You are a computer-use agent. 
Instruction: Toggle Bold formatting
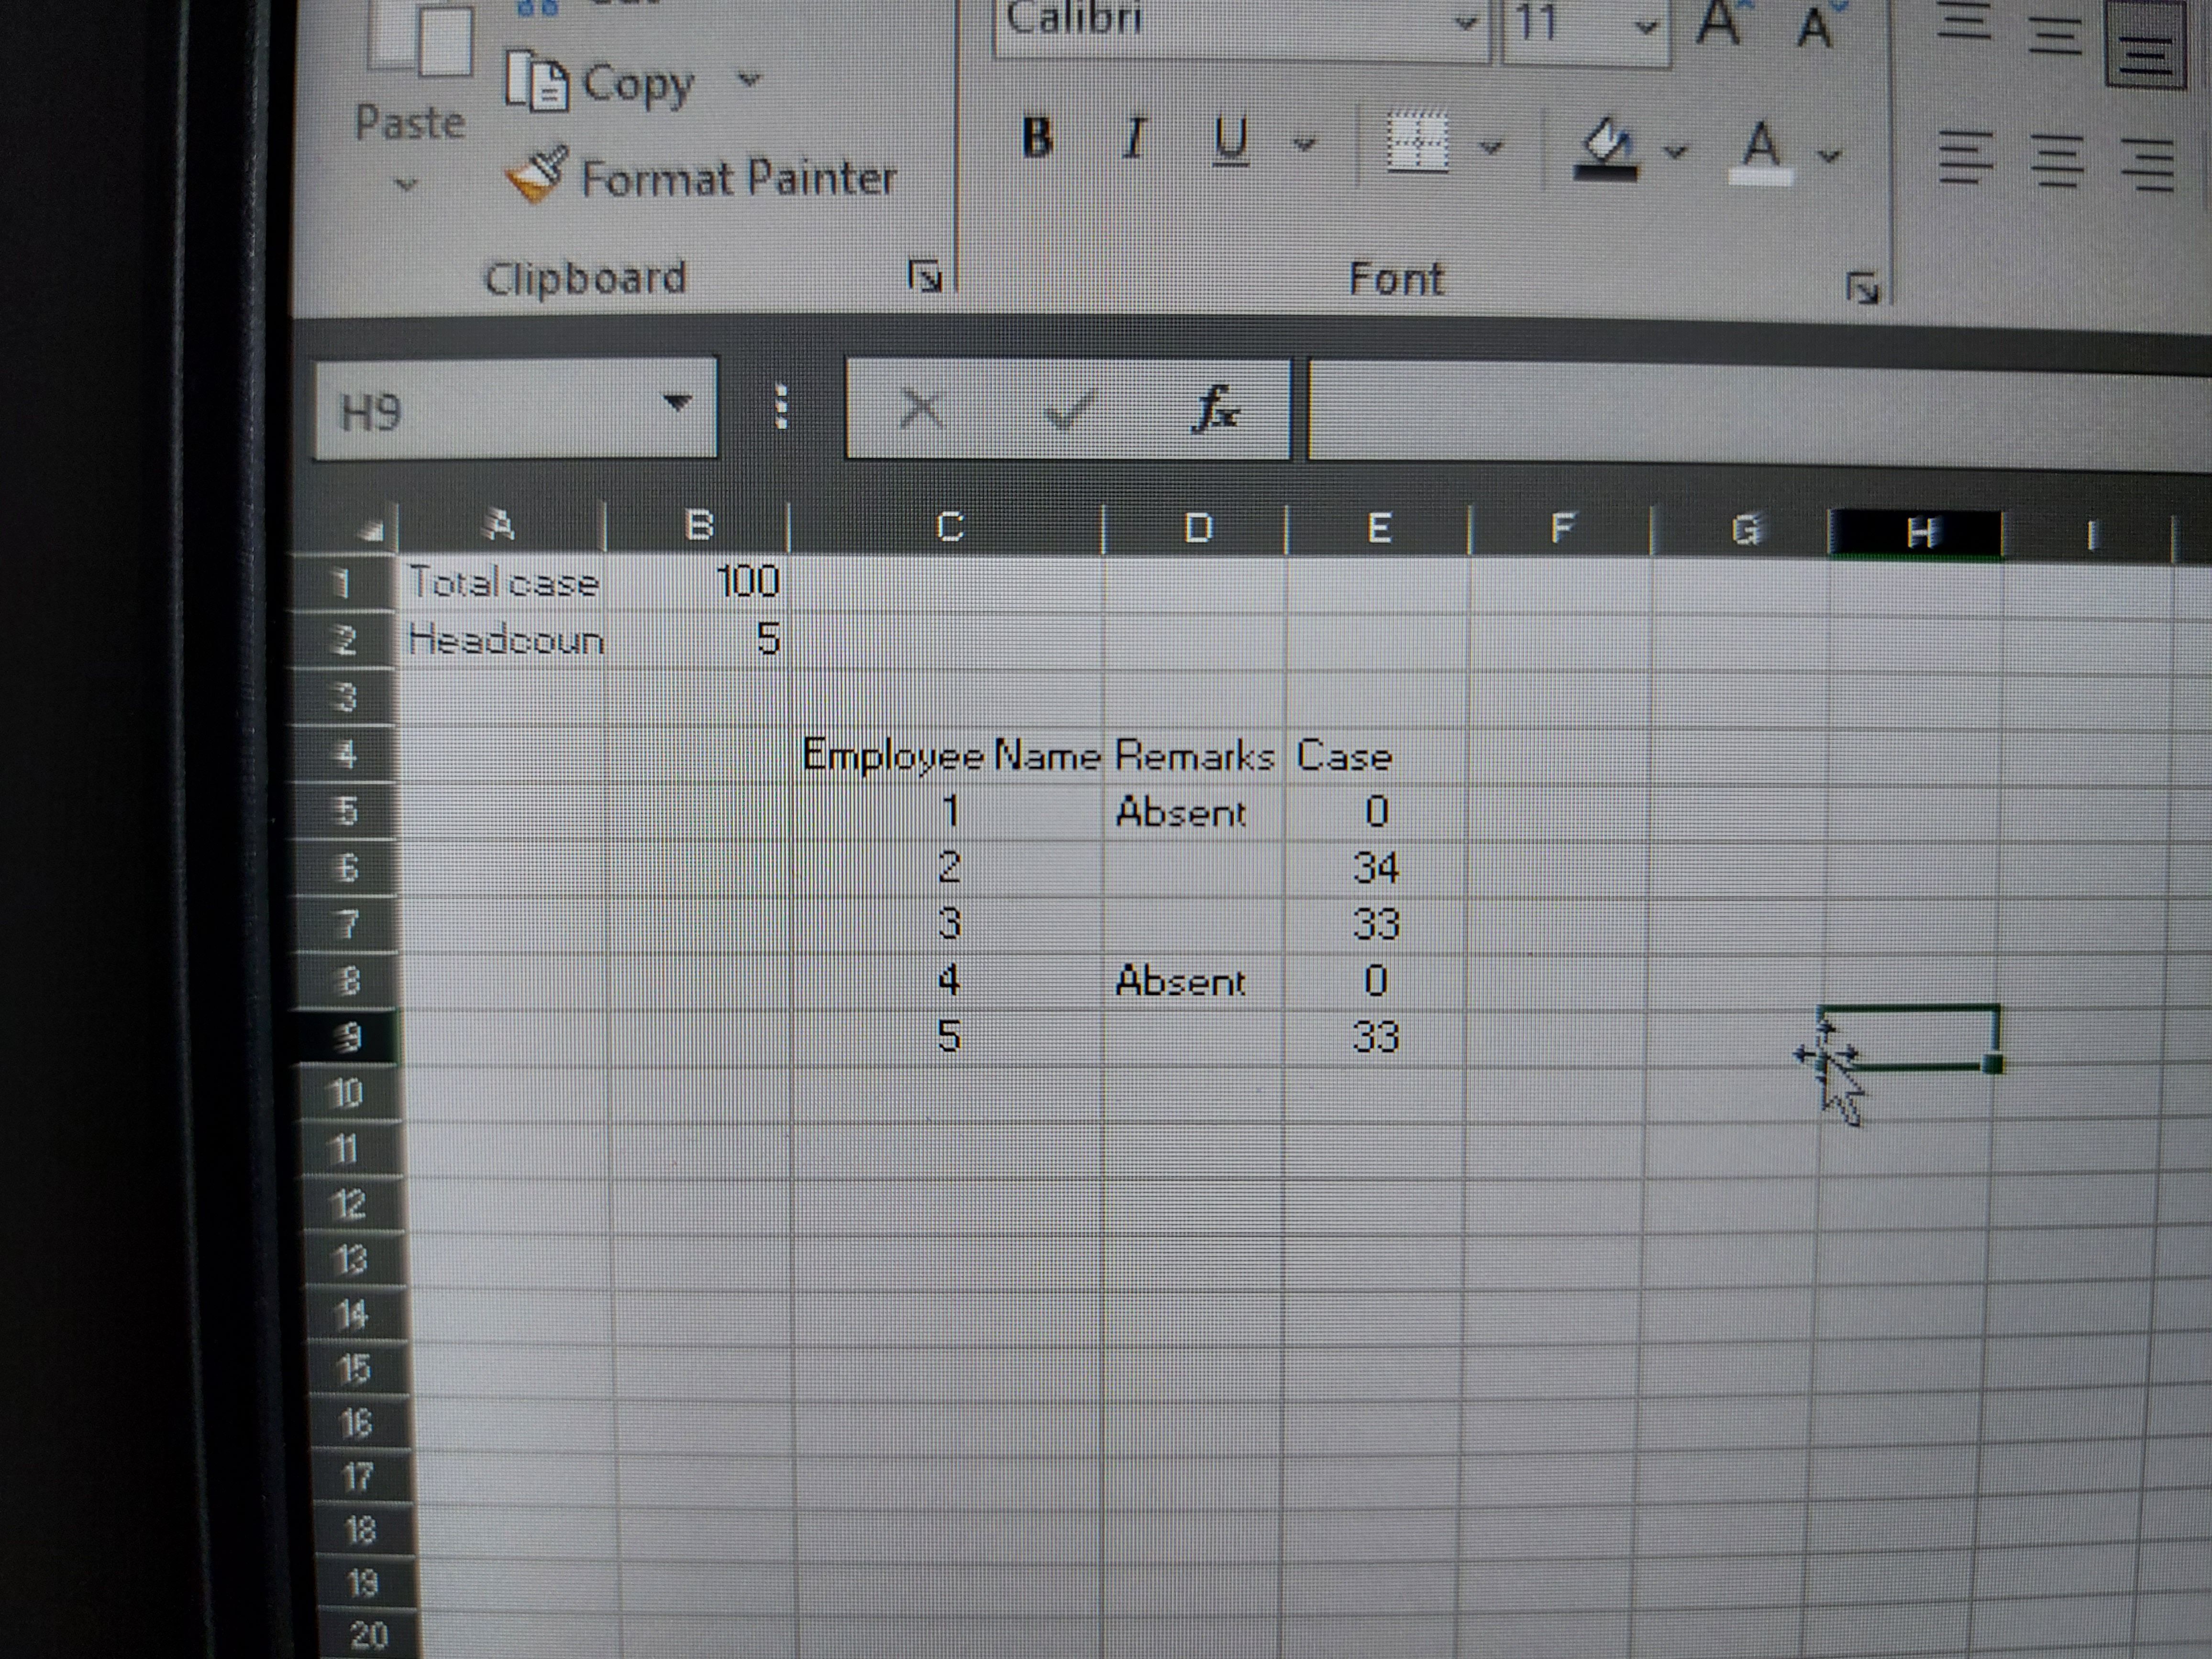pos(1037,137)
